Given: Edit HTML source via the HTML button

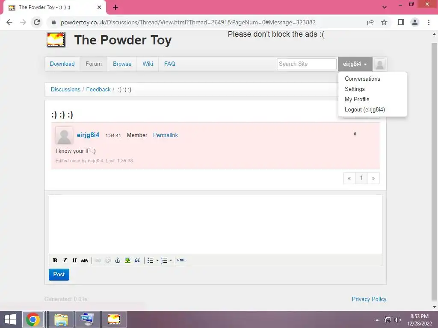Looking at the screenshot, I should coord(181,260).
